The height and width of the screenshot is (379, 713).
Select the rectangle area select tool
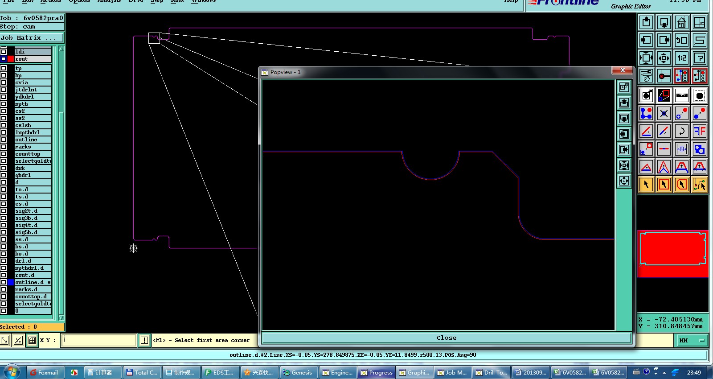coord(664,184)
